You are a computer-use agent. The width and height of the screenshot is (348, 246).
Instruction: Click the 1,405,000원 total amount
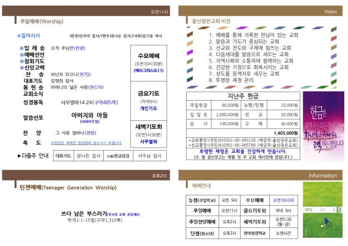[x=286, y=133]
